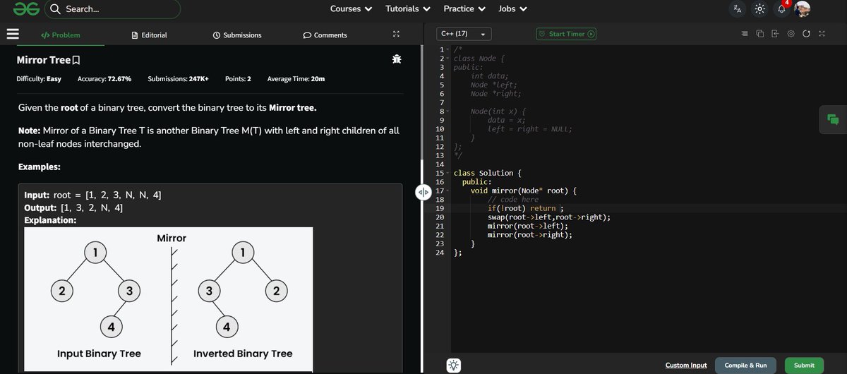The width and height of the screenshot is (847, 374).
Task: Switch to the Editorial tab
Action: [x=150, y=35]
